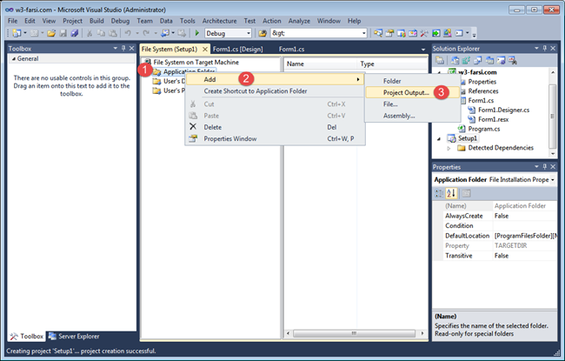Click the AlwaysCreate property value False
This screenshot has width=565, height=361.
(x=525, y=216)
